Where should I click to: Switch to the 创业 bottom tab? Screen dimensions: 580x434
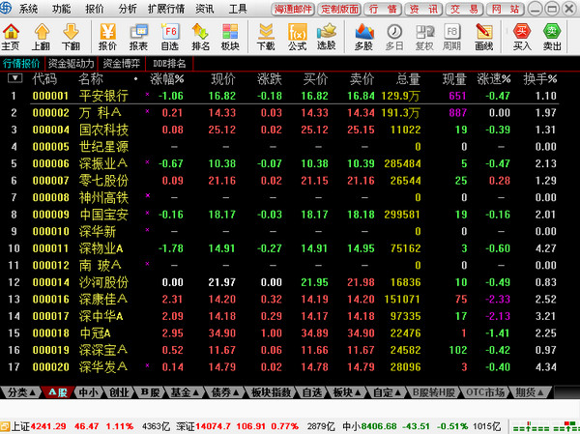[119, 392]
